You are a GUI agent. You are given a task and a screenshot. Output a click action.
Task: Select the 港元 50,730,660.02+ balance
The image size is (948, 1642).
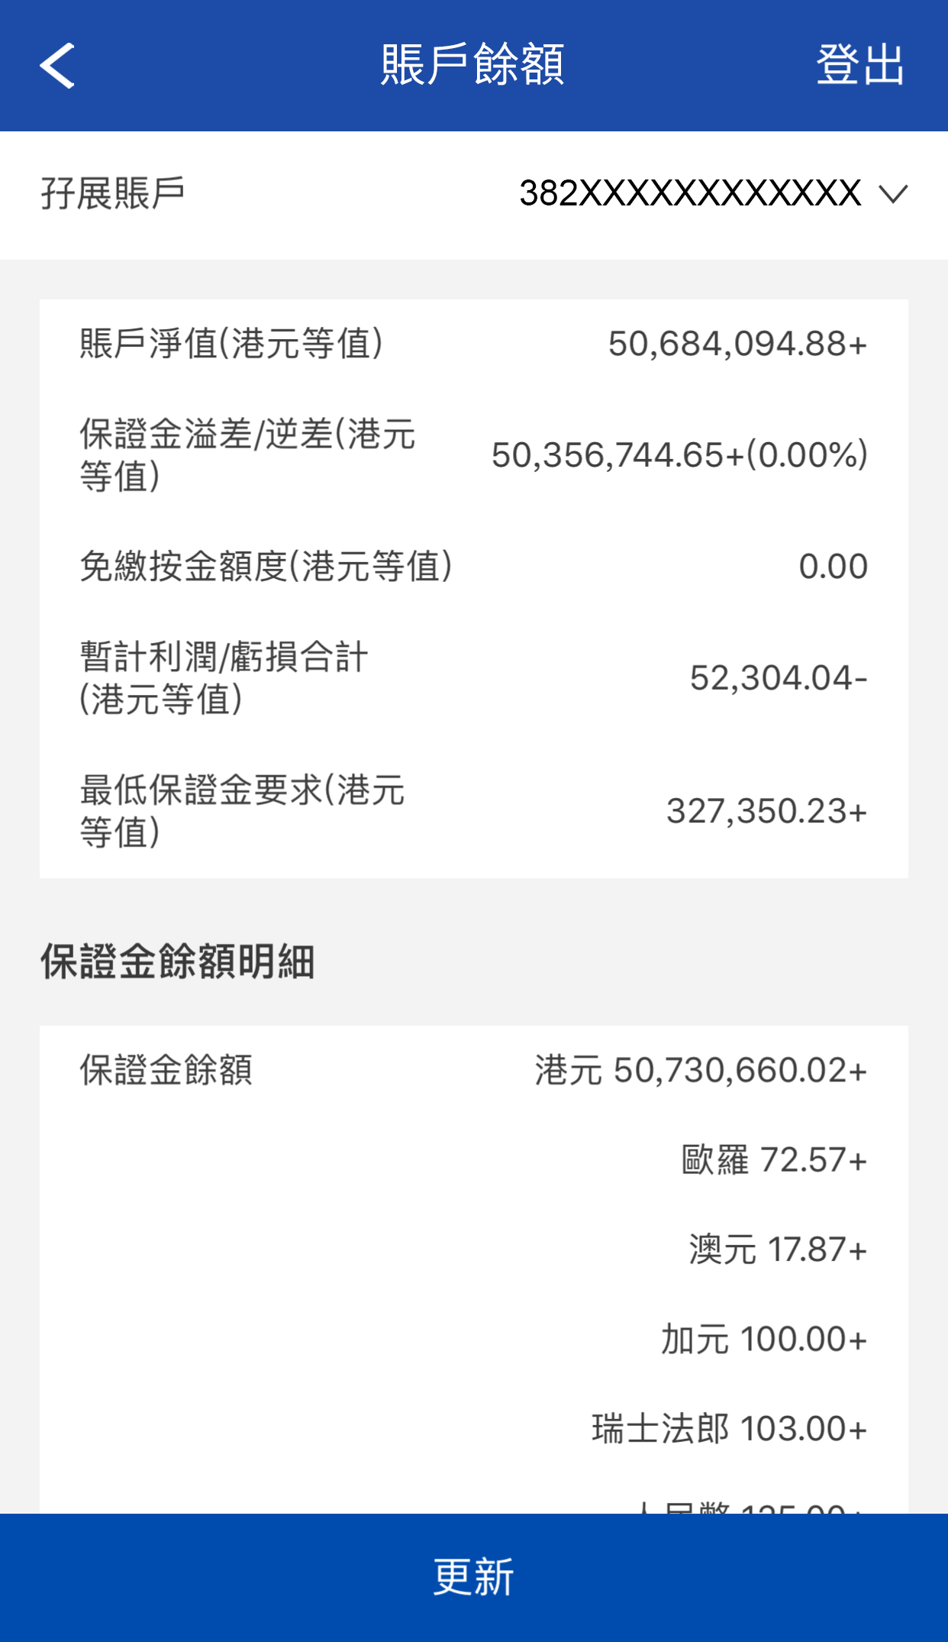coord(701,1070)
